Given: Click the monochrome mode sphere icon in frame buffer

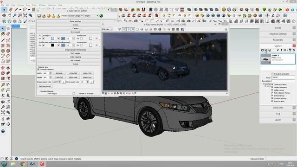Looking at the screenshot, I should coord(142,29).
